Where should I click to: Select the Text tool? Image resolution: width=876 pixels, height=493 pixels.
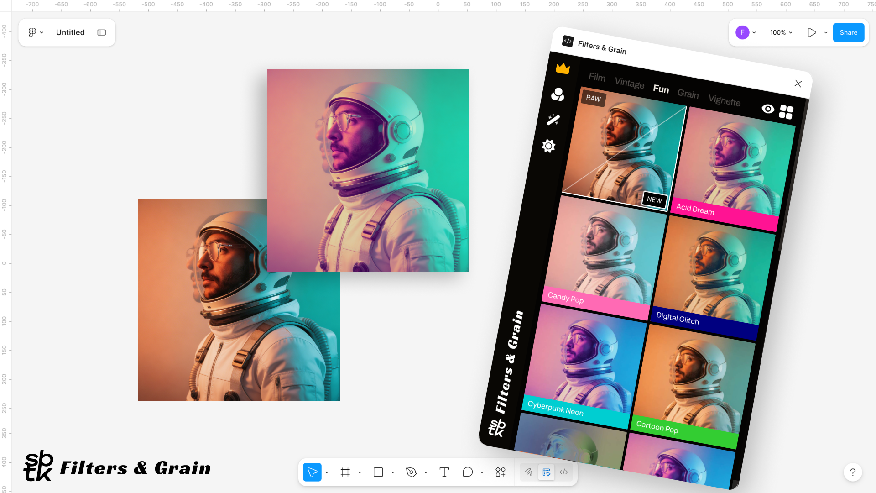[444, 472]
